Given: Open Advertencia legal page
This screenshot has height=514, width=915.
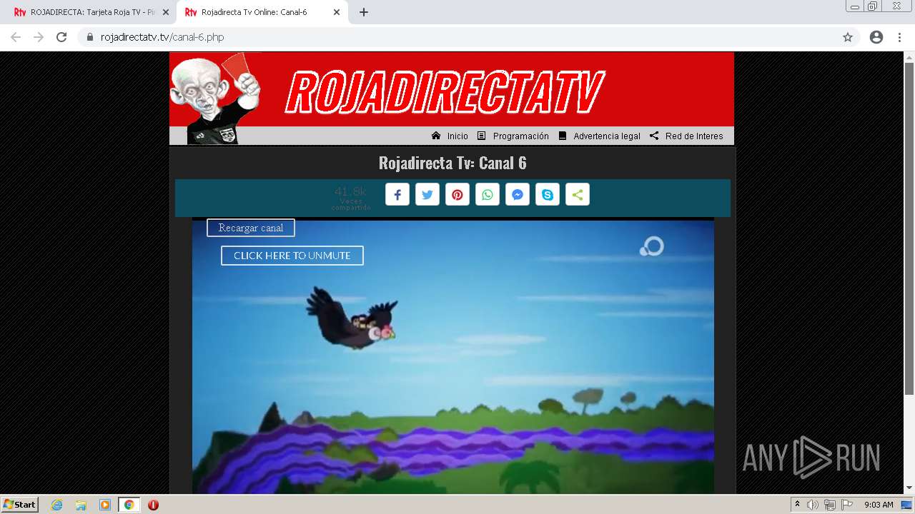Looking at the screenshot, I should pyautogui.click(x=599, y=136).
